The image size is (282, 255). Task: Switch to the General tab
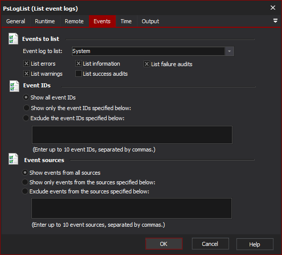pyautogui.click(x=16, y=21)
